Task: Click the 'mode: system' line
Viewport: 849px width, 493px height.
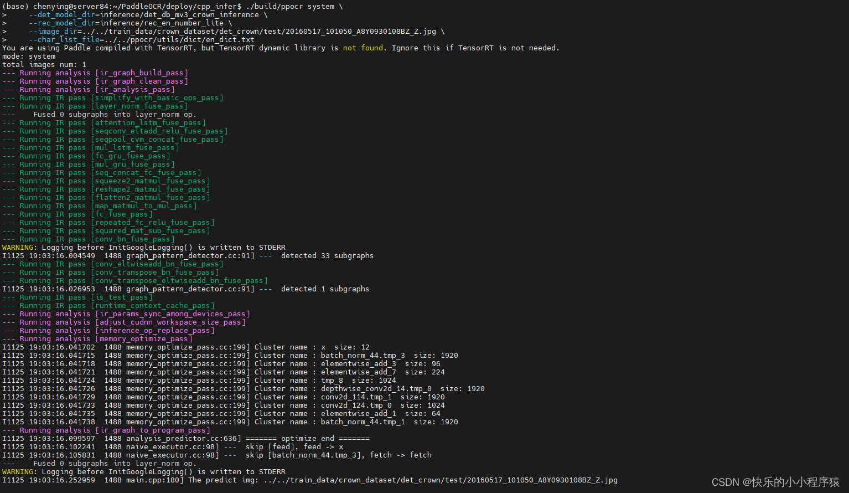Action: click(29, 57)
